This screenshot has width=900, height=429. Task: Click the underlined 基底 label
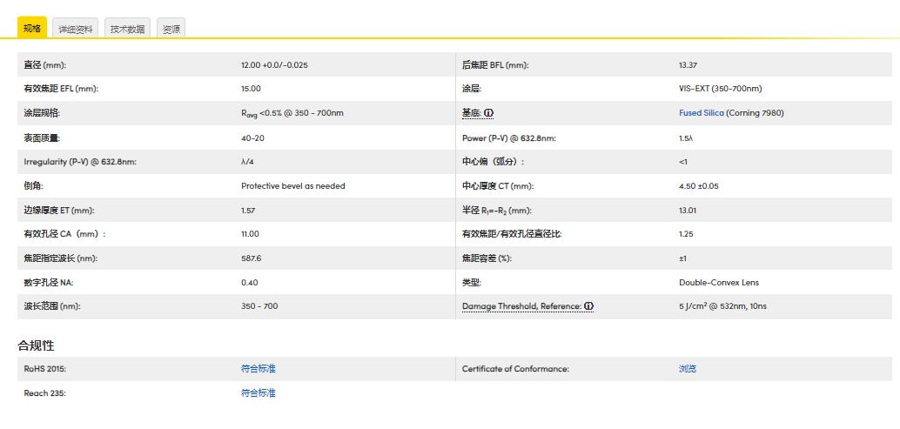pos(471,113)
